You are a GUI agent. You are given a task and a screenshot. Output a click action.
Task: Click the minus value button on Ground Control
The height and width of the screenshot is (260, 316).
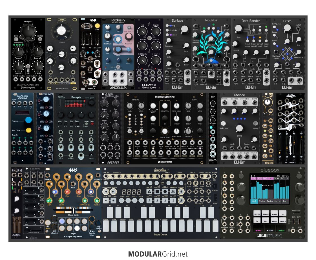(106, 200)
